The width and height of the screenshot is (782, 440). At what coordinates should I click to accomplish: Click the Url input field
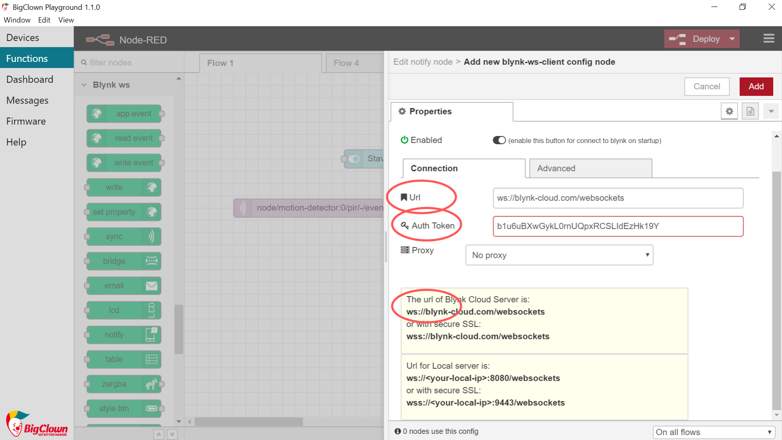pos(618,198)
